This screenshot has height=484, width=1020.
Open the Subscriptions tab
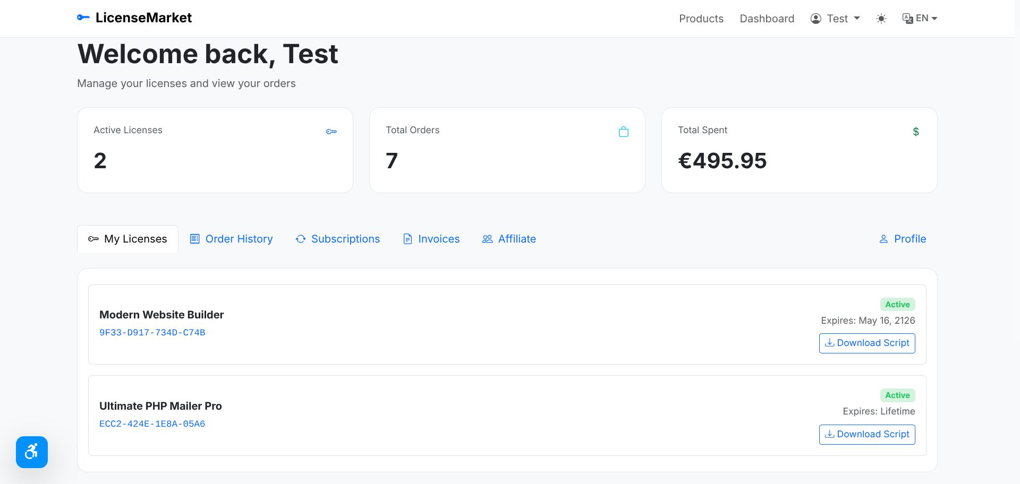coord(338,239)
